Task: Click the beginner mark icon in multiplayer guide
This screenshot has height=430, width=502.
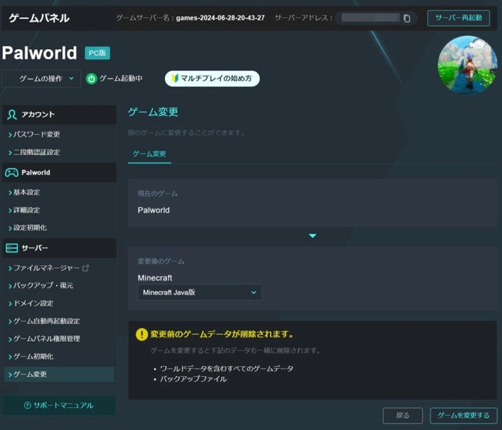Action: click(x=175, y=78)
